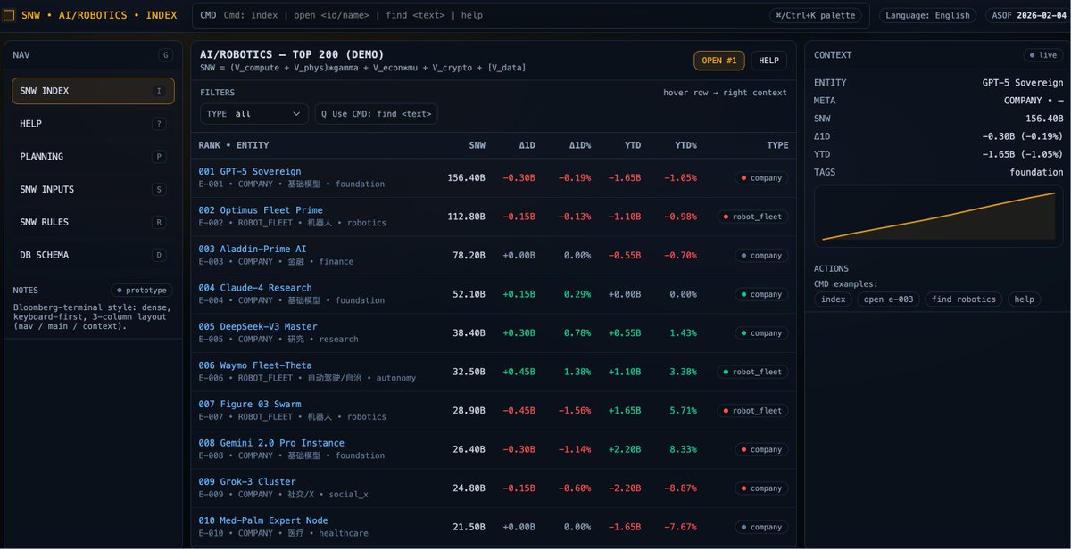Open 010 Med-Palm Expert Node entity

point(263,520)
